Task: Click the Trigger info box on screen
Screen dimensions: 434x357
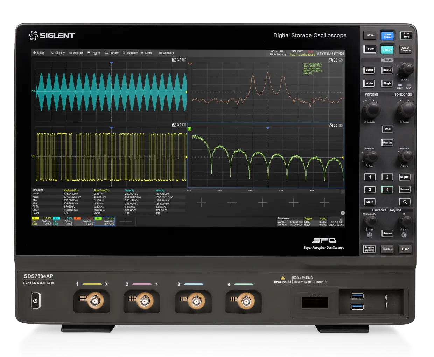Action: tap(315, 222)
